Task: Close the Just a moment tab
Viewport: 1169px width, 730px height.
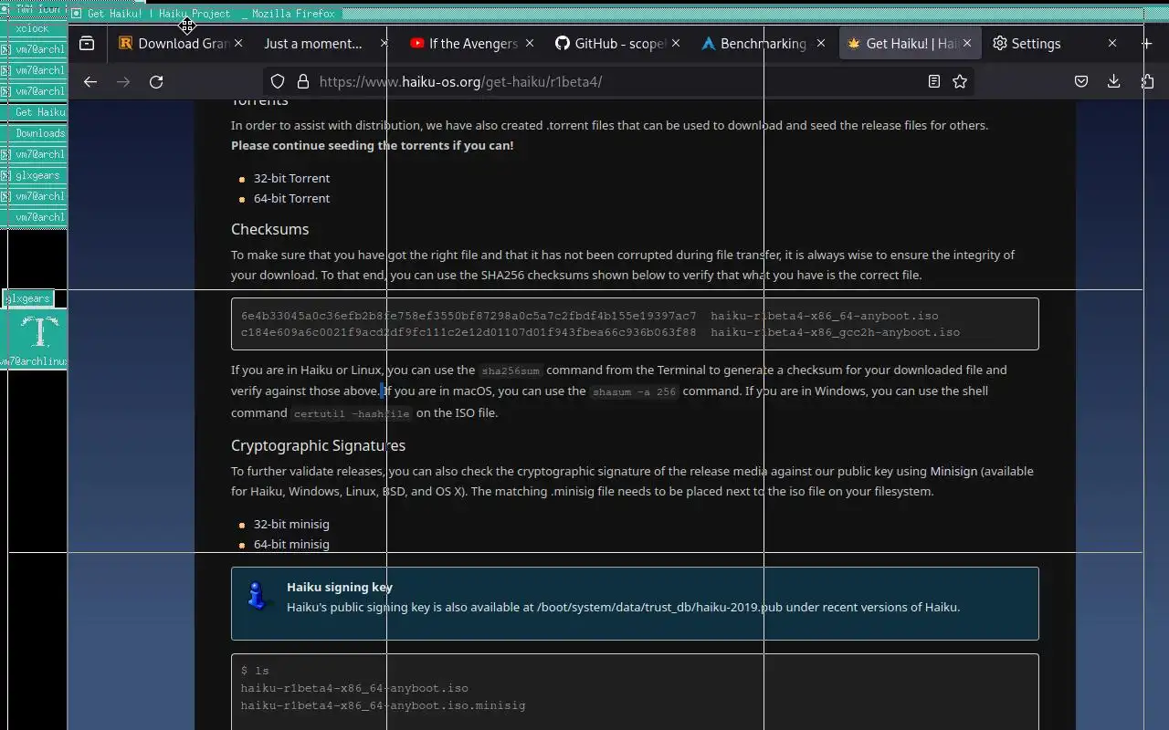Action: 384,43
